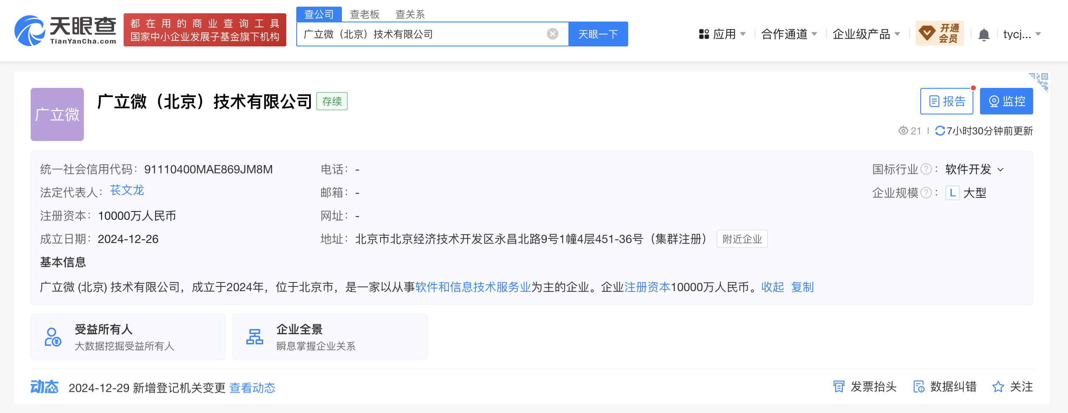
Task: Click the 基本信息 heading
Action: pos(63,262)
